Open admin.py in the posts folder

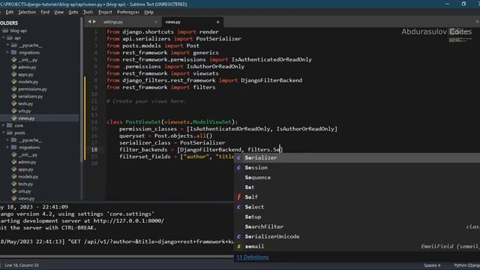tap(27, 162)
